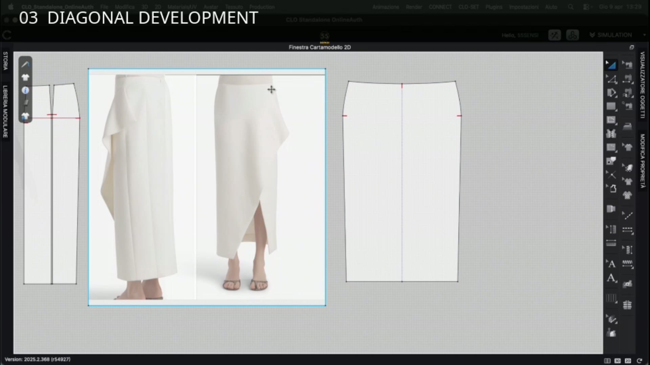Select the Edit Annotation A tool
This screenshot has width=650, height=365.
611,264
